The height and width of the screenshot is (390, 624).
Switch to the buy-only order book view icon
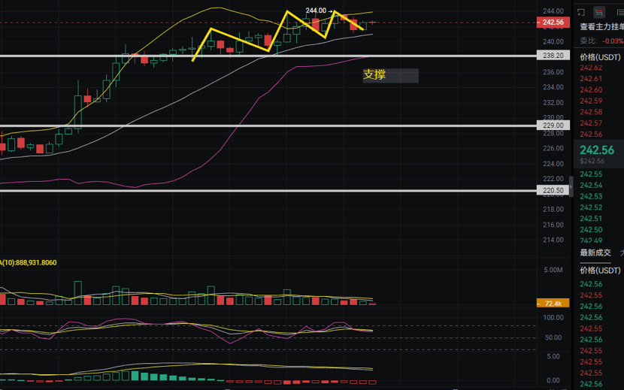pyautogui.click(x=617, y=12)
